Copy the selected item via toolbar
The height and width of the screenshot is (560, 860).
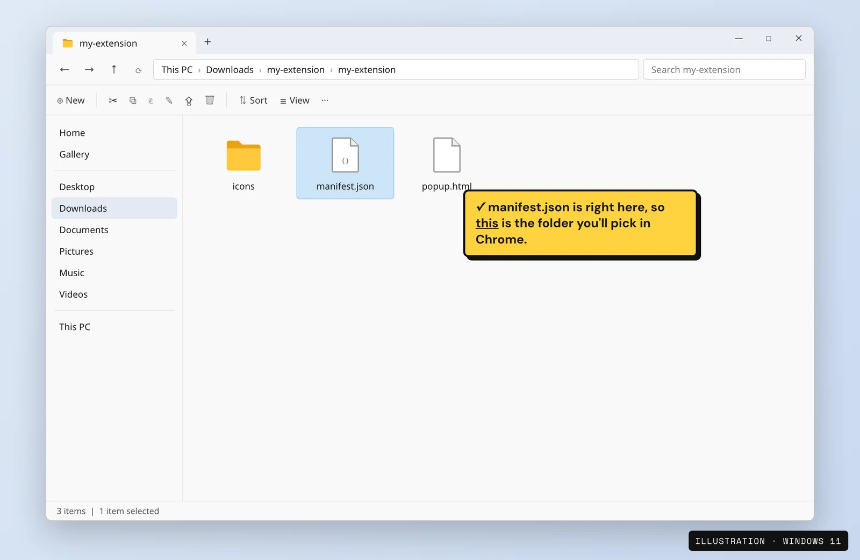click(133, 100)
